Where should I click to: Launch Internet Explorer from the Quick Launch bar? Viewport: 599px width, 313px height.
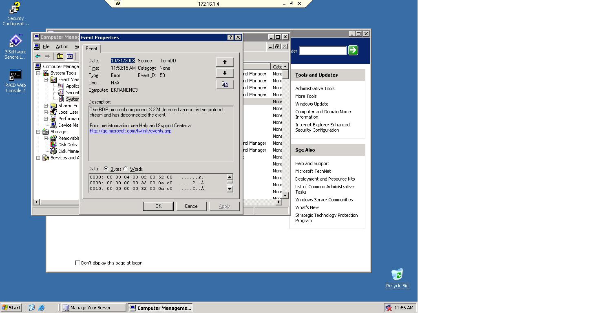[41, 308]
